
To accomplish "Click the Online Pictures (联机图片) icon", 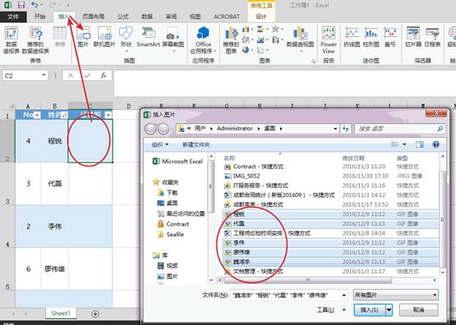I will tap(104, 37).
